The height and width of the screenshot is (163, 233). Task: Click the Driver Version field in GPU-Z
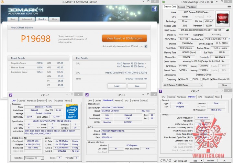[204, 61]
